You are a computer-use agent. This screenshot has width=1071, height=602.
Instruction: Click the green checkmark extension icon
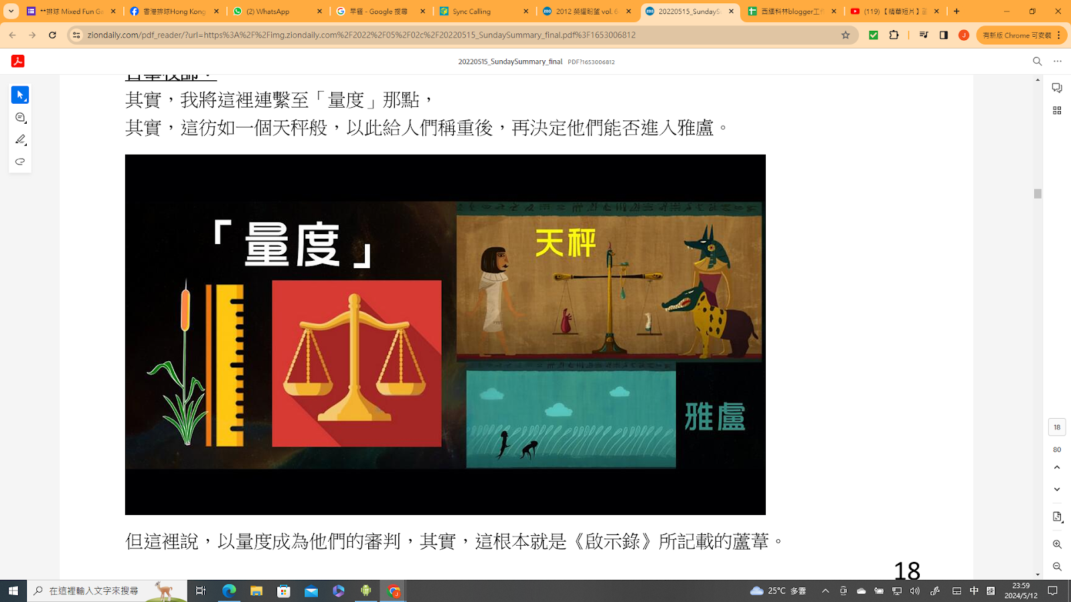874,35
